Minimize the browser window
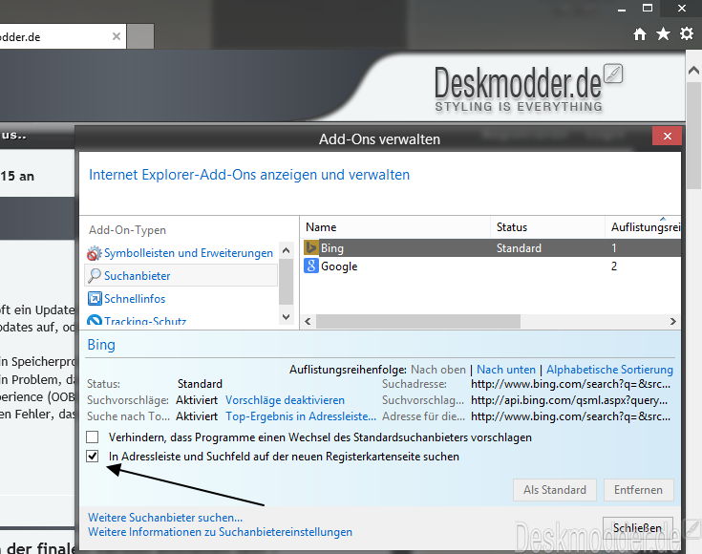 tap(622, 9)
